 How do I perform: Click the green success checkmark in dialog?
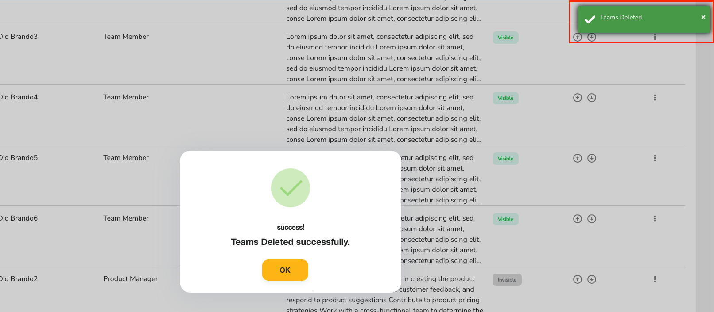point(291,188)
